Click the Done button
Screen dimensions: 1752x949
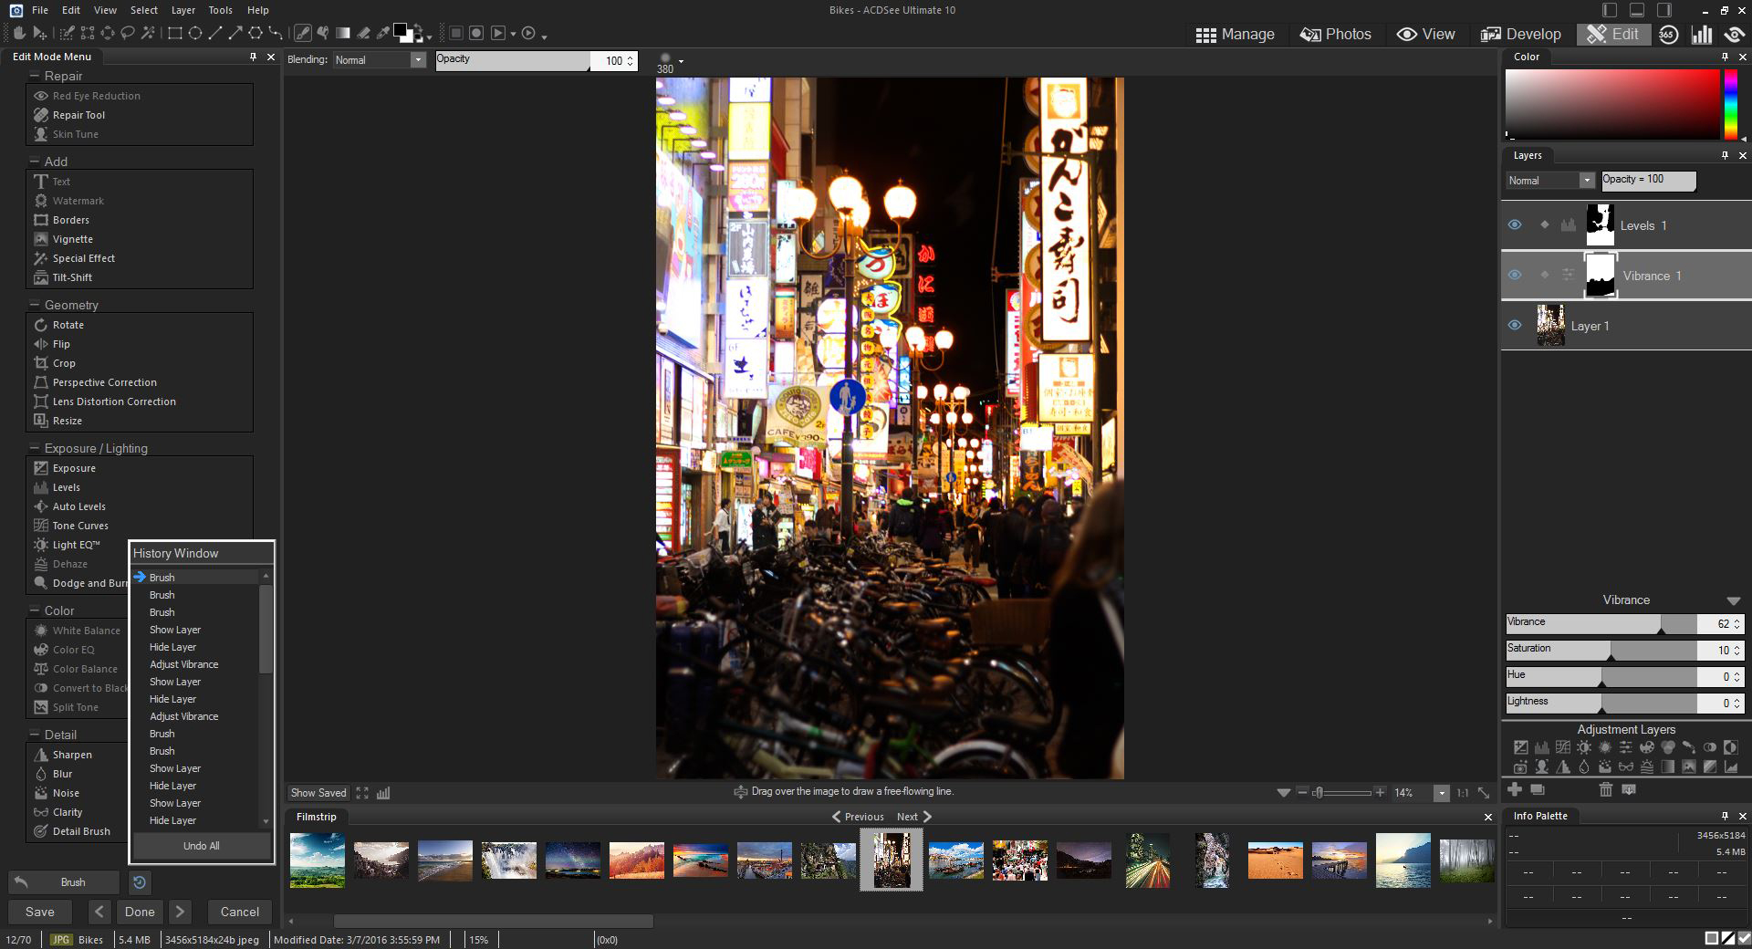tap(140, 912)
